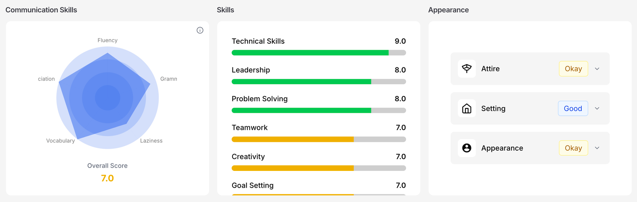Click the Setting house icon
Viewport: 637px width, 202px height.
[x=467, y=108]
